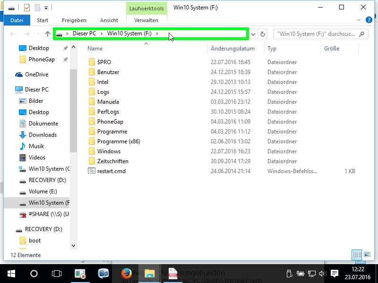Screen dimensions: 378x283
Task: Select the restart.cmd file icon
Action: click(92, 171)
